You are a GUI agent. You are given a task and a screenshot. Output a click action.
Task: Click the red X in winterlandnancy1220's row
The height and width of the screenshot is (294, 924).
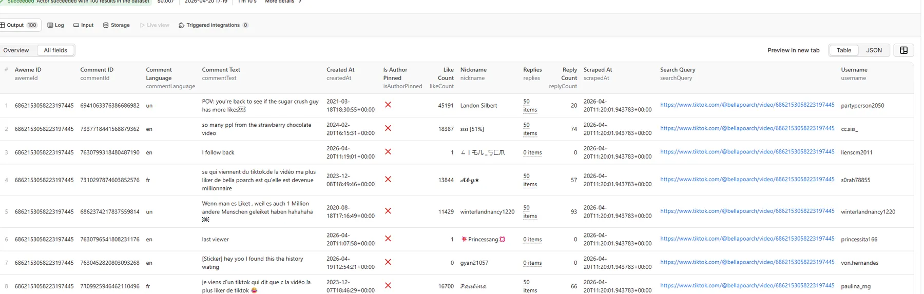click(x=388, y=211)
